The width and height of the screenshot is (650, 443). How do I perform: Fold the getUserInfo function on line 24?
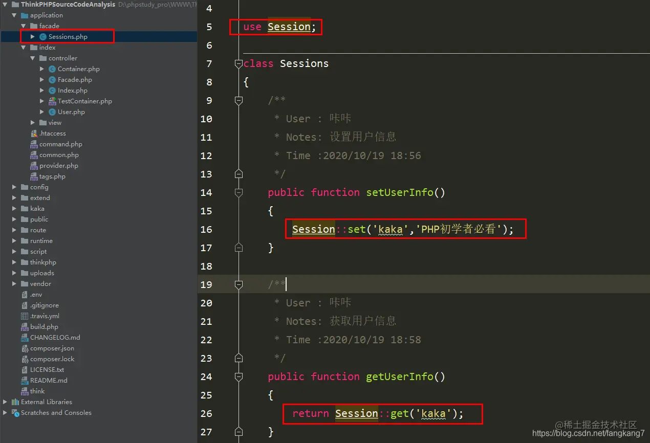[x=238, y=376]
